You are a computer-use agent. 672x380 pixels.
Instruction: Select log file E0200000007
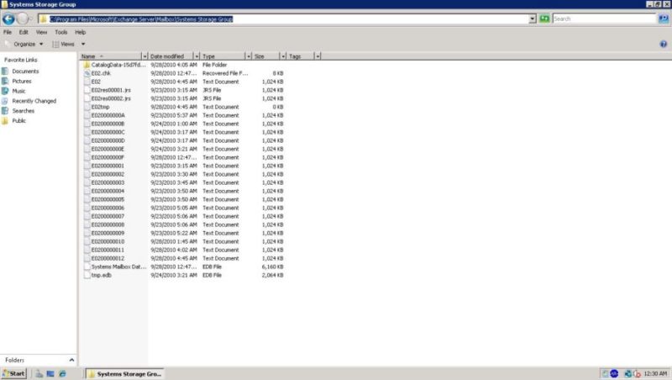108,216
